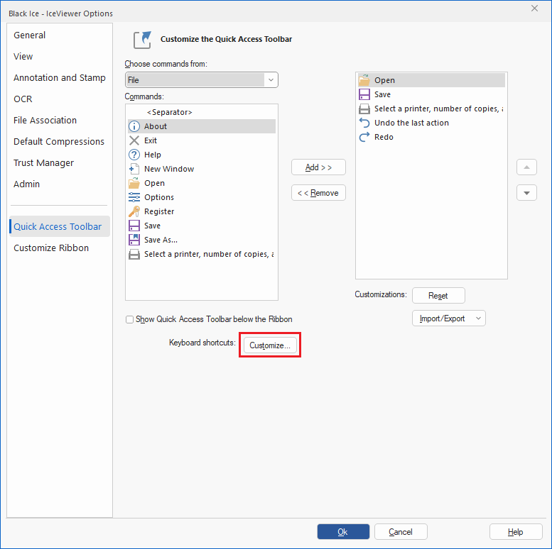Click the Save As icon in Commands
The image size is (552, 549).
click(134, 240)
